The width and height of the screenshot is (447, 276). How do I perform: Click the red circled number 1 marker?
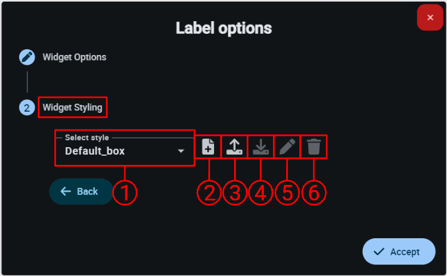(125, 192)
